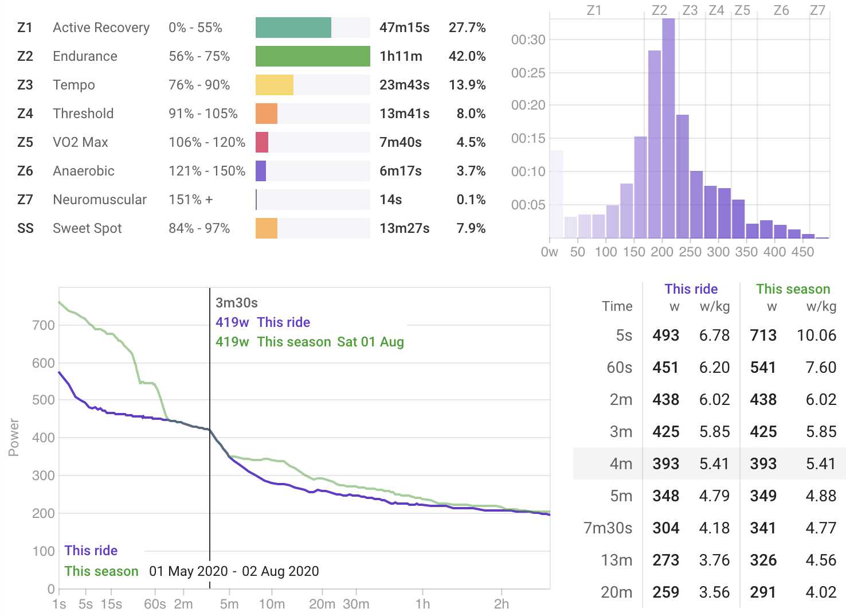Toggle 'This season' legend in power curve
The image size is (846, 616).
[101, 571]
